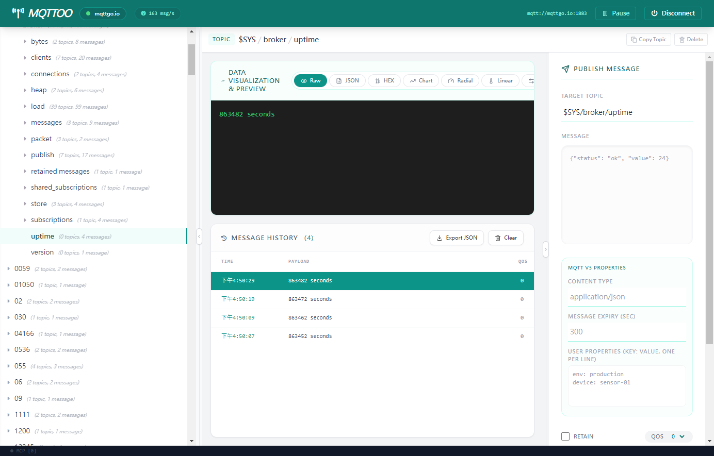Expand the 04166 topic node

click(x=8, y=334)
